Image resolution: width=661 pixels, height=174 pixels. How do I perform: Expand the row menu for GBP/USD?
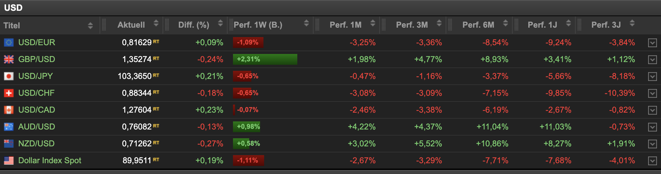pyautogui.click(x=652, y=60)
